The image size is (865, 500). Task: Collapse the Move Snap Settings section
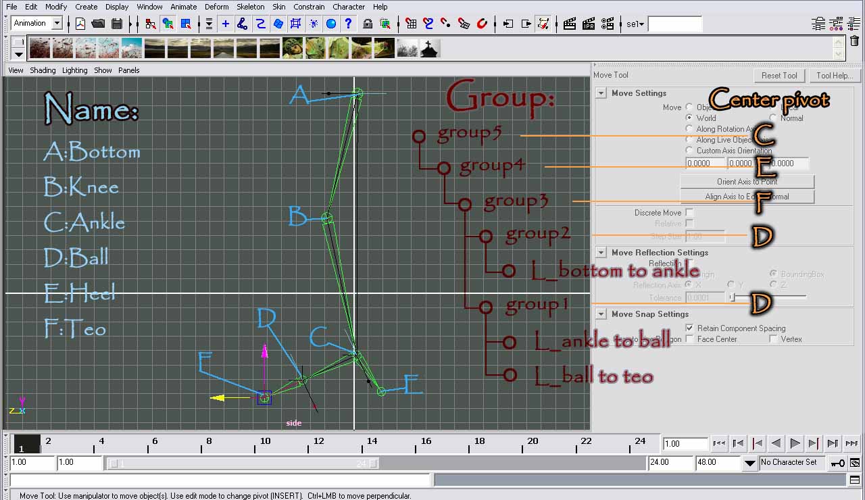pyautogui.click(x=601, y=314)
